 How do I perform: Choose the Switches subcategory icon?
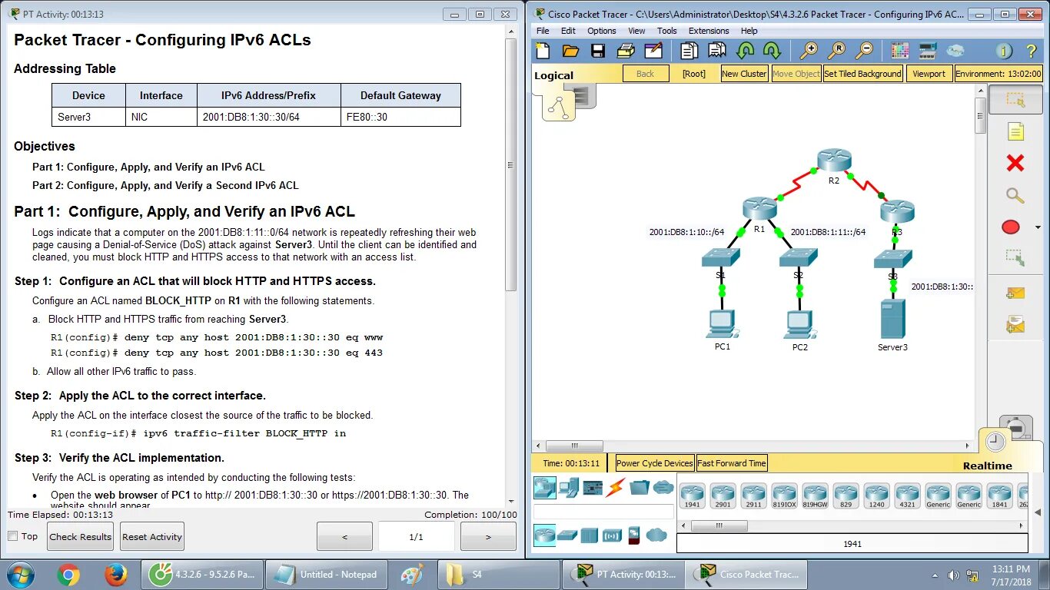click(567, 535)
